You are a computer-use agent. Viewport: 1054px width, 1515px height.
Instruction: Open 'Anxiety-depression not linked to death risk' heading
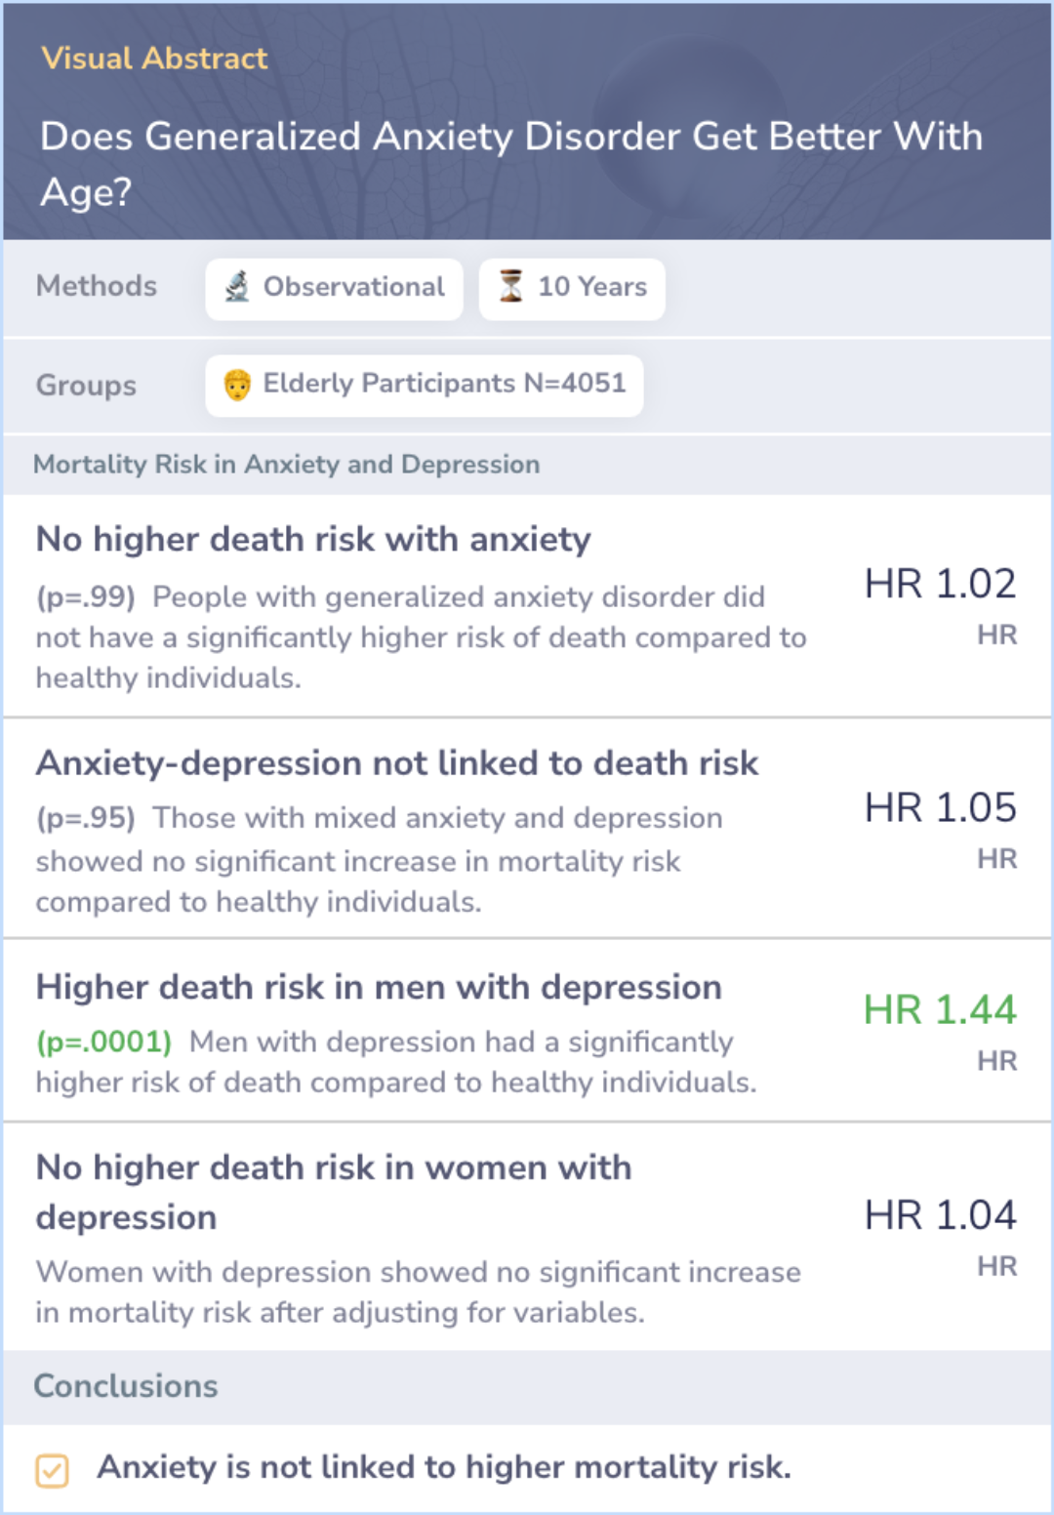coord(396,763)
